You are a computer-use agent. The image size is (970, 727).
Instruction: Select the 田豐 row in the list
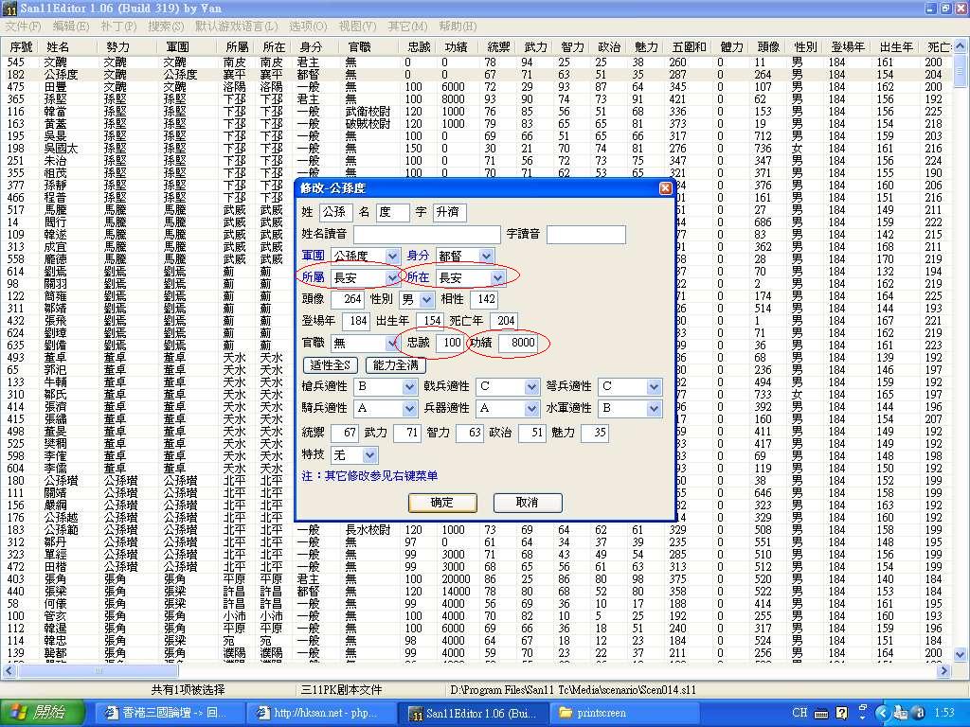(x=476, y=87)
